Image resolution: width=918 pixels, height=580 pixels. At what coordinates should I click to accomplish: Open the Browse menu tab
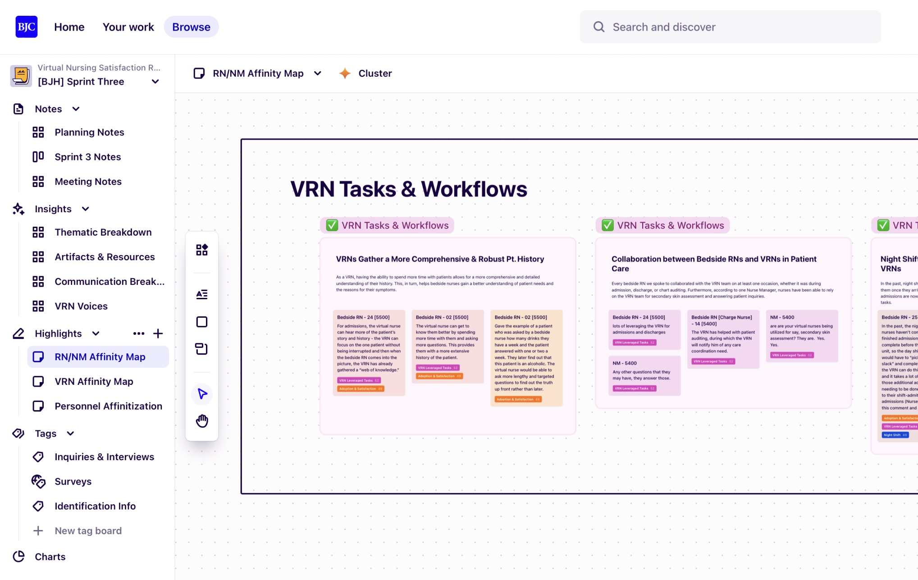pos(191,27)
